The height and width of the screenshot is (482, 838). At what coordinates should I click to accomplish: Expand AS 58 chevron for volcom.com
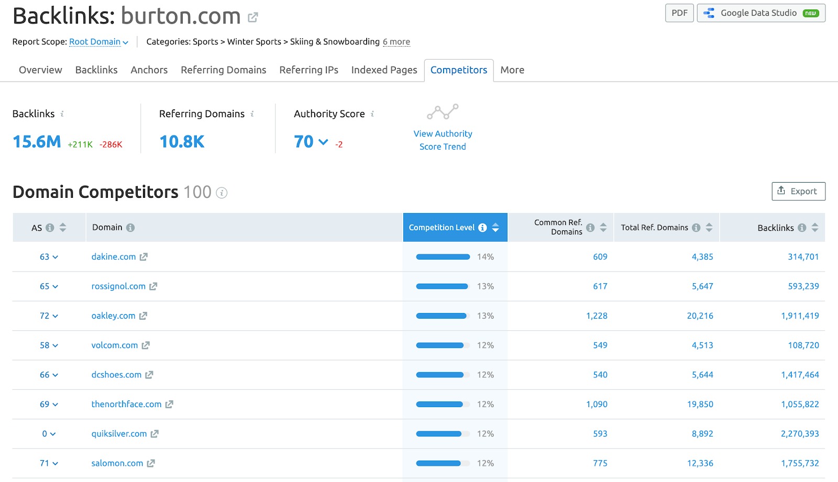[56, 345]
